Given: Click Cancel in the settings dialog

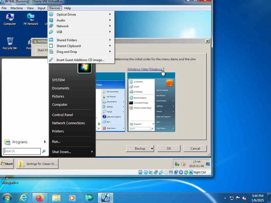Looking at the screenshot, I should point(195,149).
